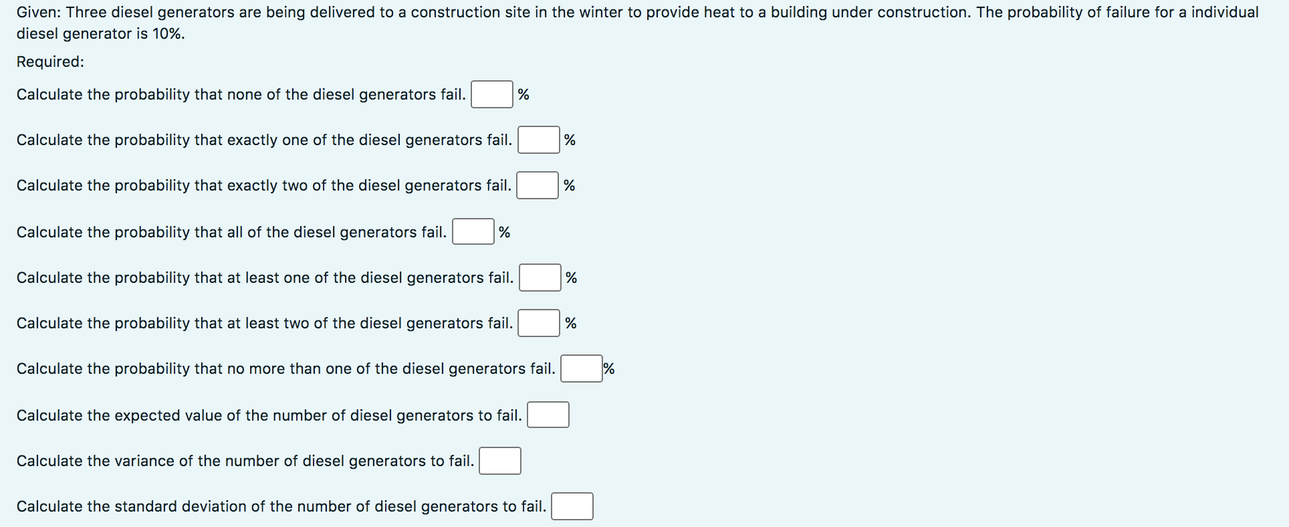
Task: Click the input box for exactly two generators failing
Action: tap(538, 185)
